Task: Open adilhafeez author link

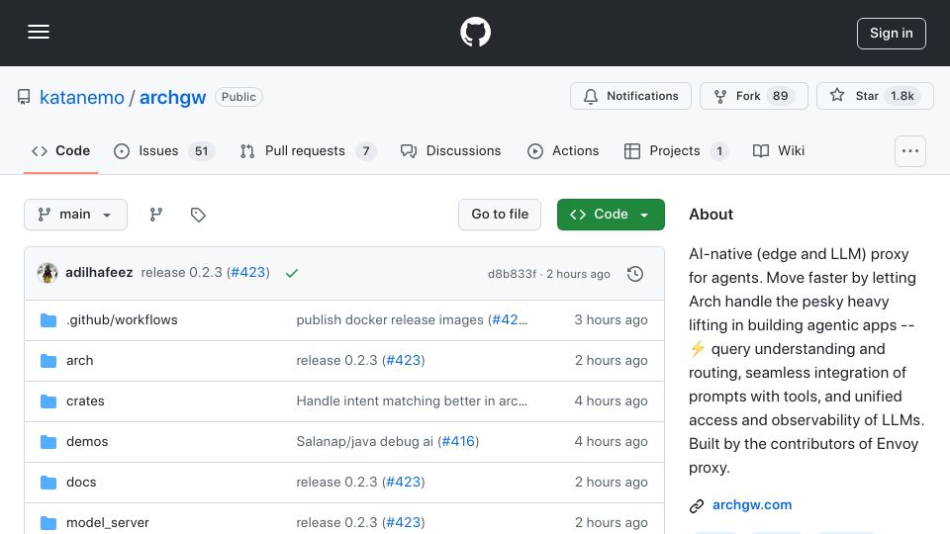Action: [99, 273]
